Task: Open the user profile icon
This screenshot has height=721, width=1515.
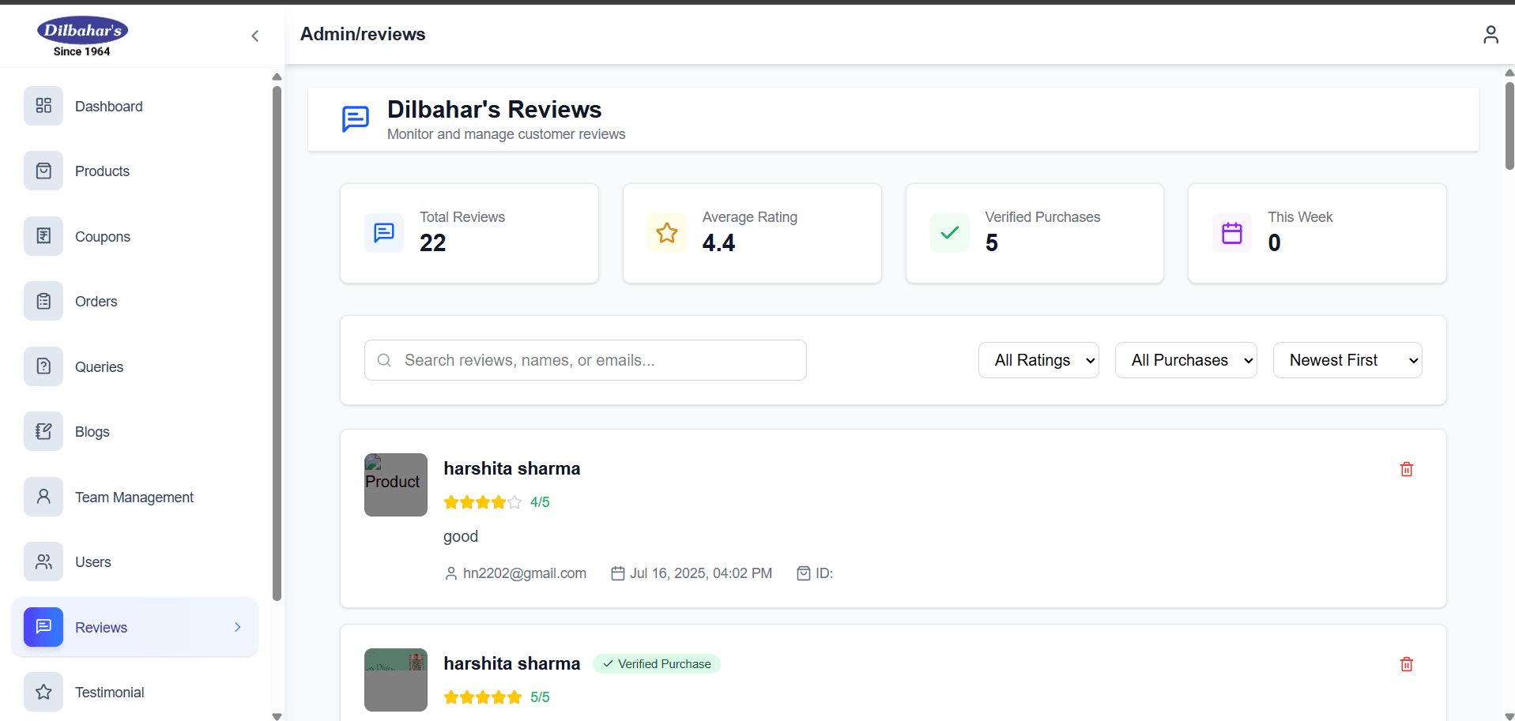Action: 1491,35
